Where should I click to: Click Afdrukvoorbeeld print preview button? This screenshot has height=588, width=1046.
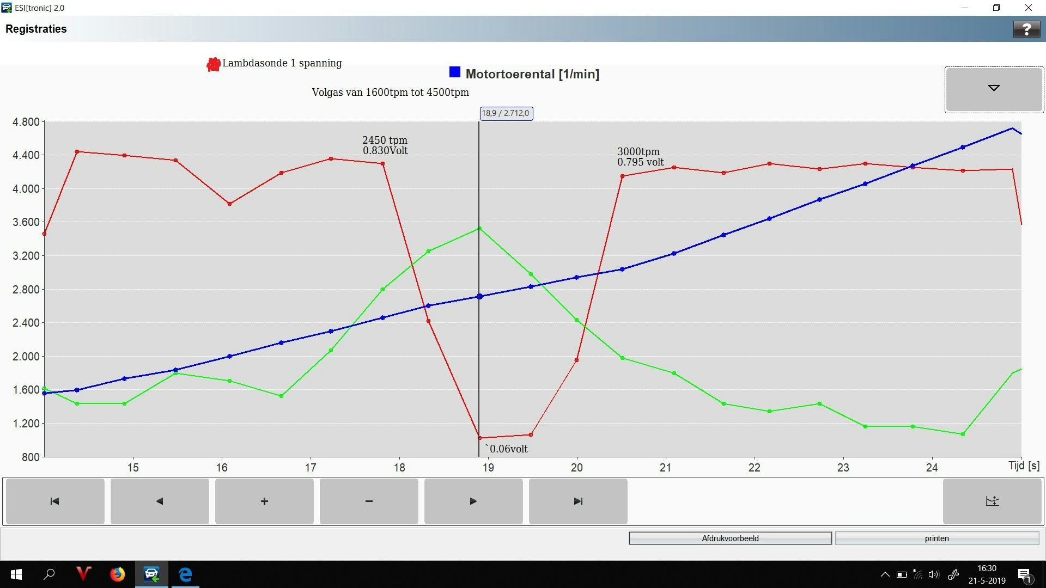[x=730, y=538]
